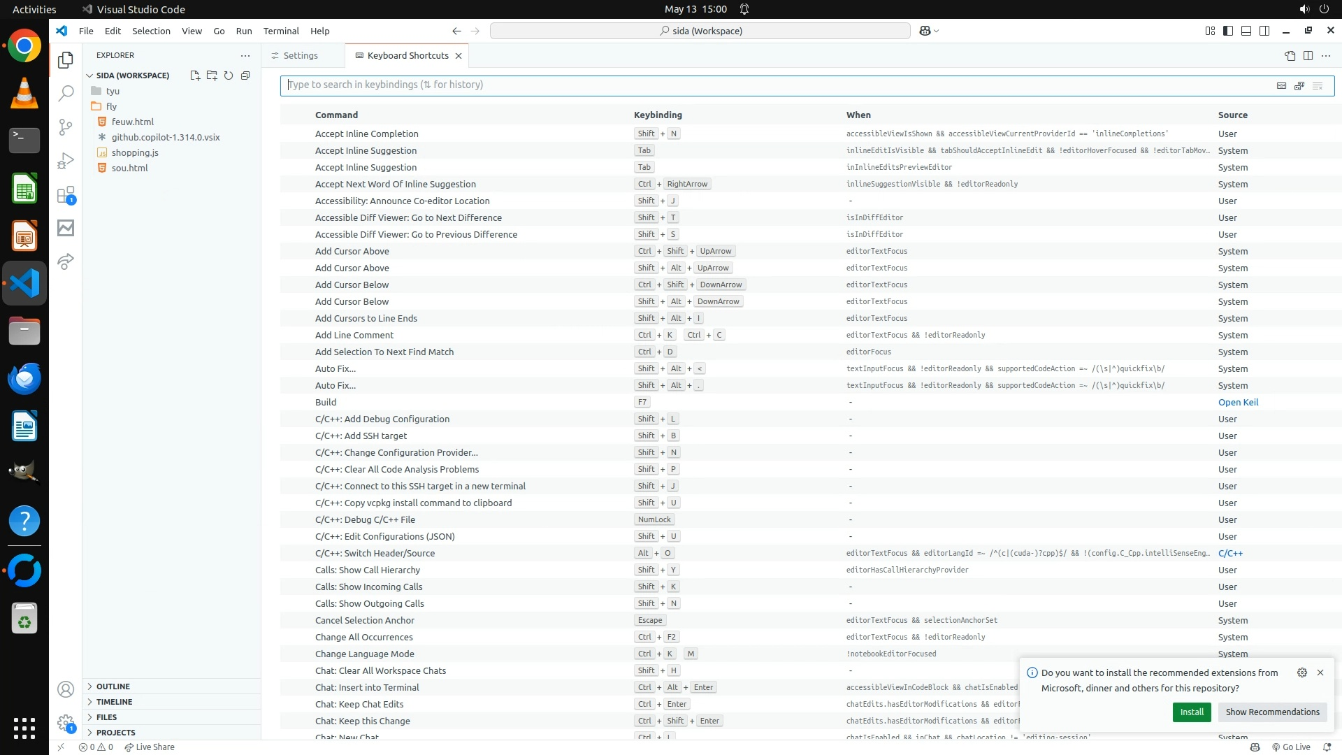Switch to the Settings tab
The height and width of the screenshot is (755, 1342).
click(301, 56)
